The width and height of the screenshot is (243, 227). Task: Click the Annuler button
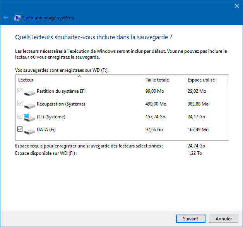(x=224, y=218)
